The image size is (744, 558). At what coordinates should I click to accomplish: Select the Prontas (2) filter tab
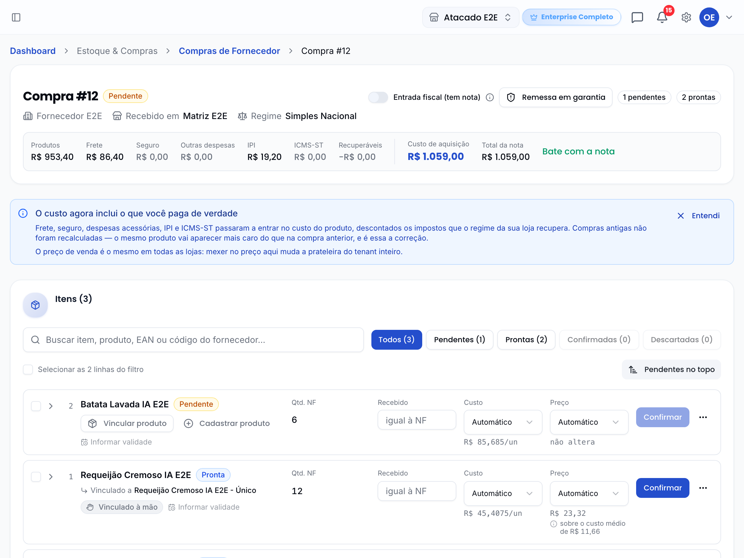click(x=526, y=340)
